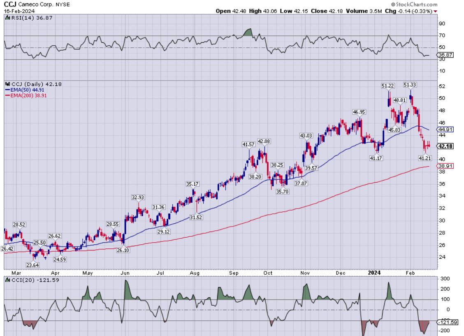This screenshot has width=464, height=336.
Task: Click the red line marker before EMA(200)
Action: (x=8, y=95)
